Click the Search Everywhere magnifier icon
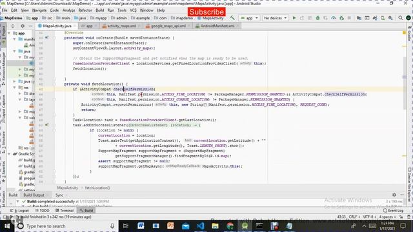413x232 pixels. pos(400,18)
